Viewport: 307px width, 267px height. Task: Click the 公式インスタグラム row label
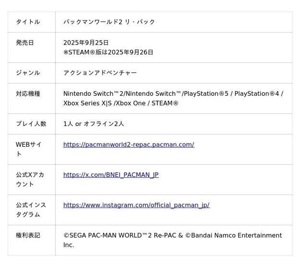coord(31,209)
